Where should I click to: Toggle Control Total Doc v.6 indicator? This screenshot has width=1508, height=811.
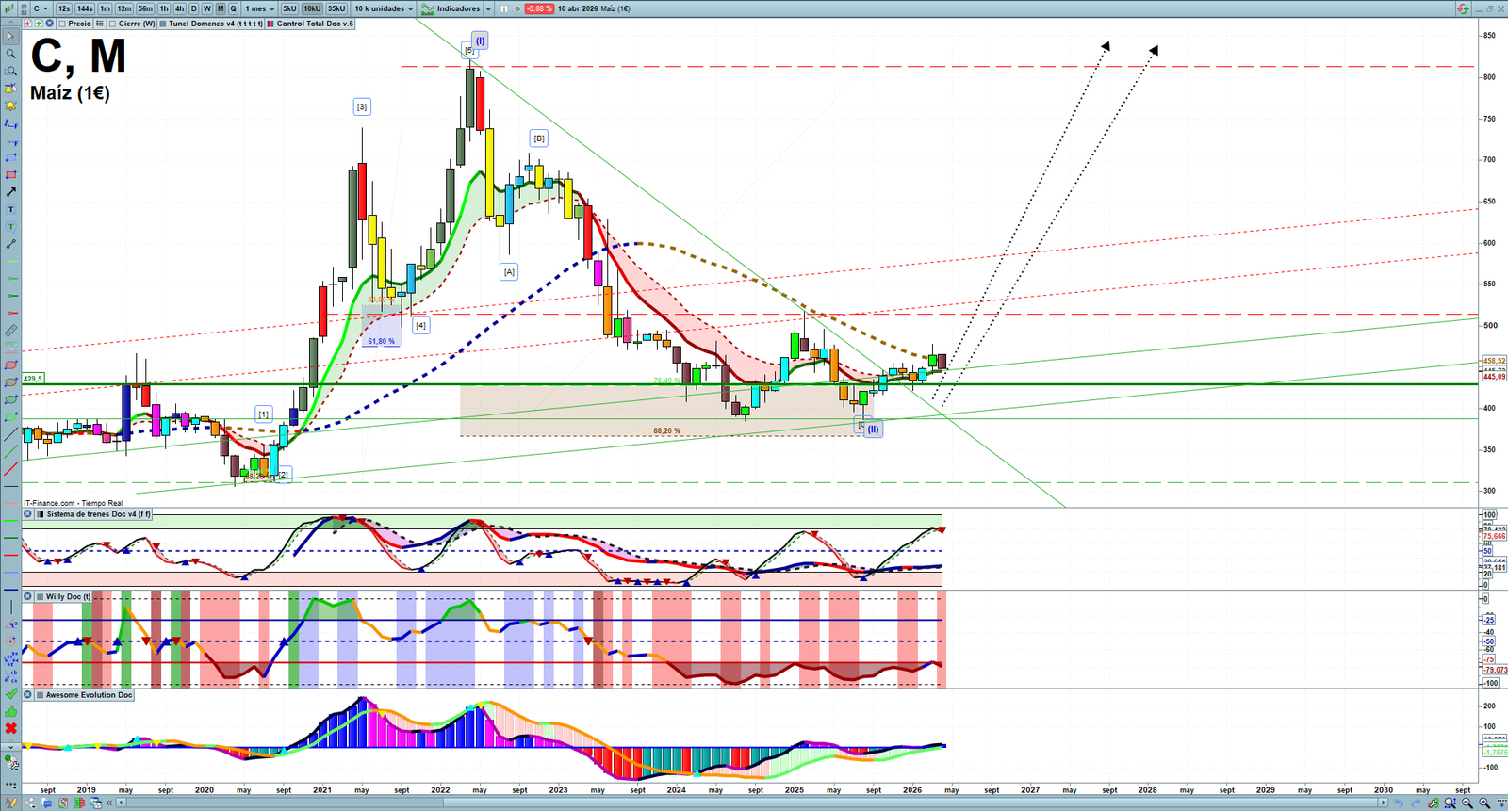(270, 24)
